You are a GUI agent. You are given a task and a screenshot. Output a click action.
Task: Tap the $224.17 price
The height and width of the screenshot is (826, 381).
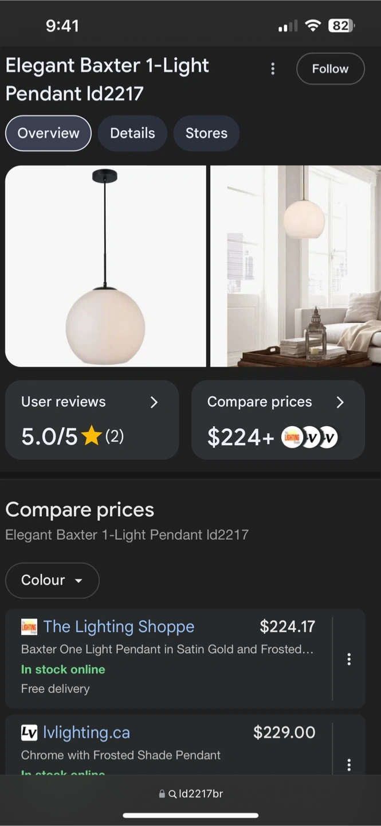coord(288,626)
